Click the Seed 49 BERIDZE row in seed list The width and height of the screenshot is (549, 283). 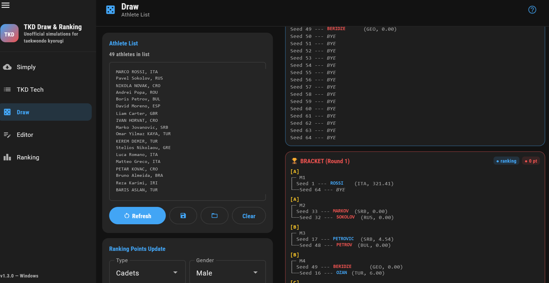tap(343, 29)
